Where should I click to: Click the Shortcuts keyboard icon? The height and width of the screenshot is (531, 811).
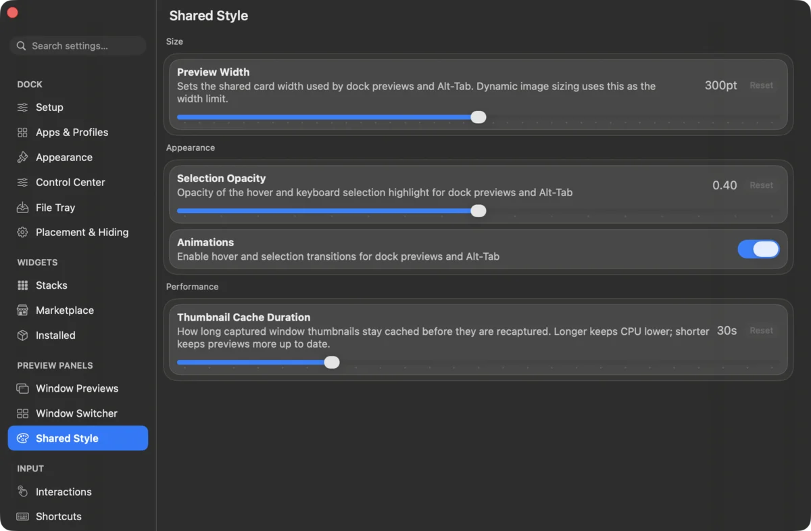[22, 516]
